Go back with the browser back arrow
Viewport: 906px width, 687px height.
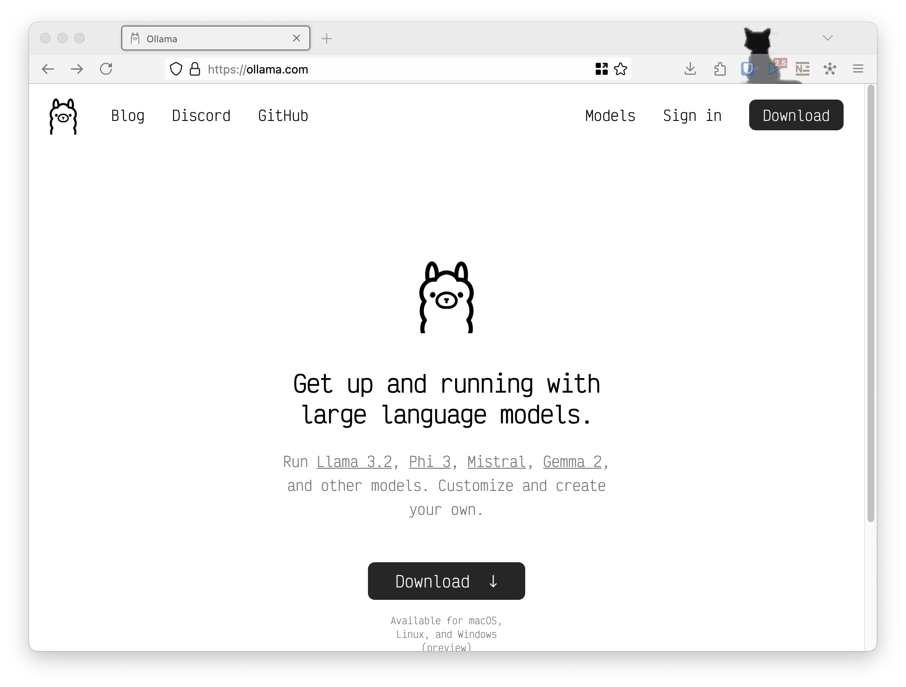(x=48, y=69)
